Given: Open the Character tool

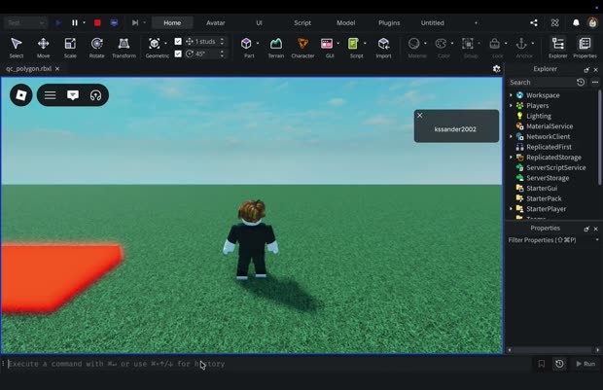Looking at the screenshot, I should pyautogui.click(x=302, y=48).
